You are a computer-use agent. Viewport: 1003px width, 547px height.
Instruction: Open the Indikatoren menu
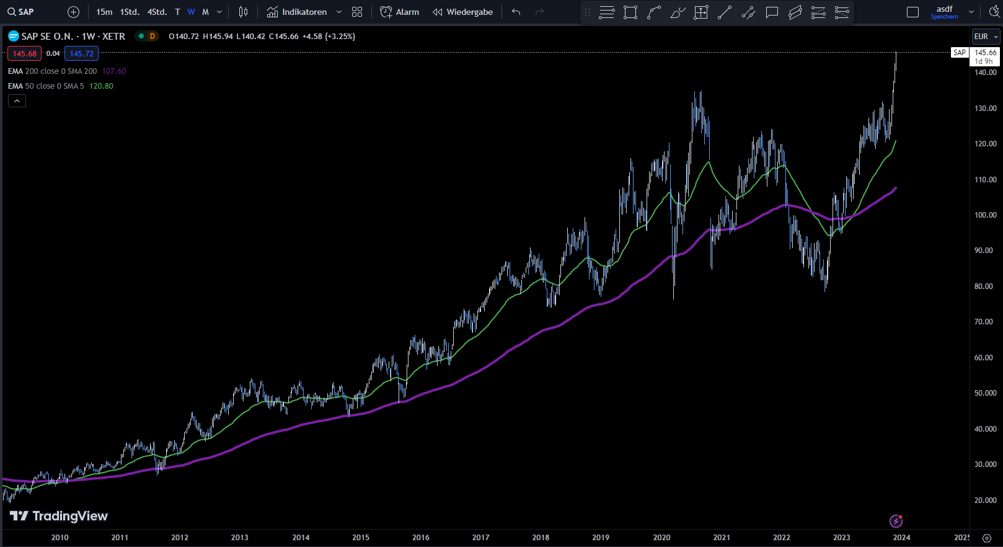click(x=297, y=12)
